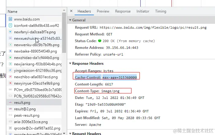Click the image icon beside newwenku-d8c9b7b0fb.png
The height and width of the screenshot is (135, 215).
pyautogui.click(x=10, y=45)
